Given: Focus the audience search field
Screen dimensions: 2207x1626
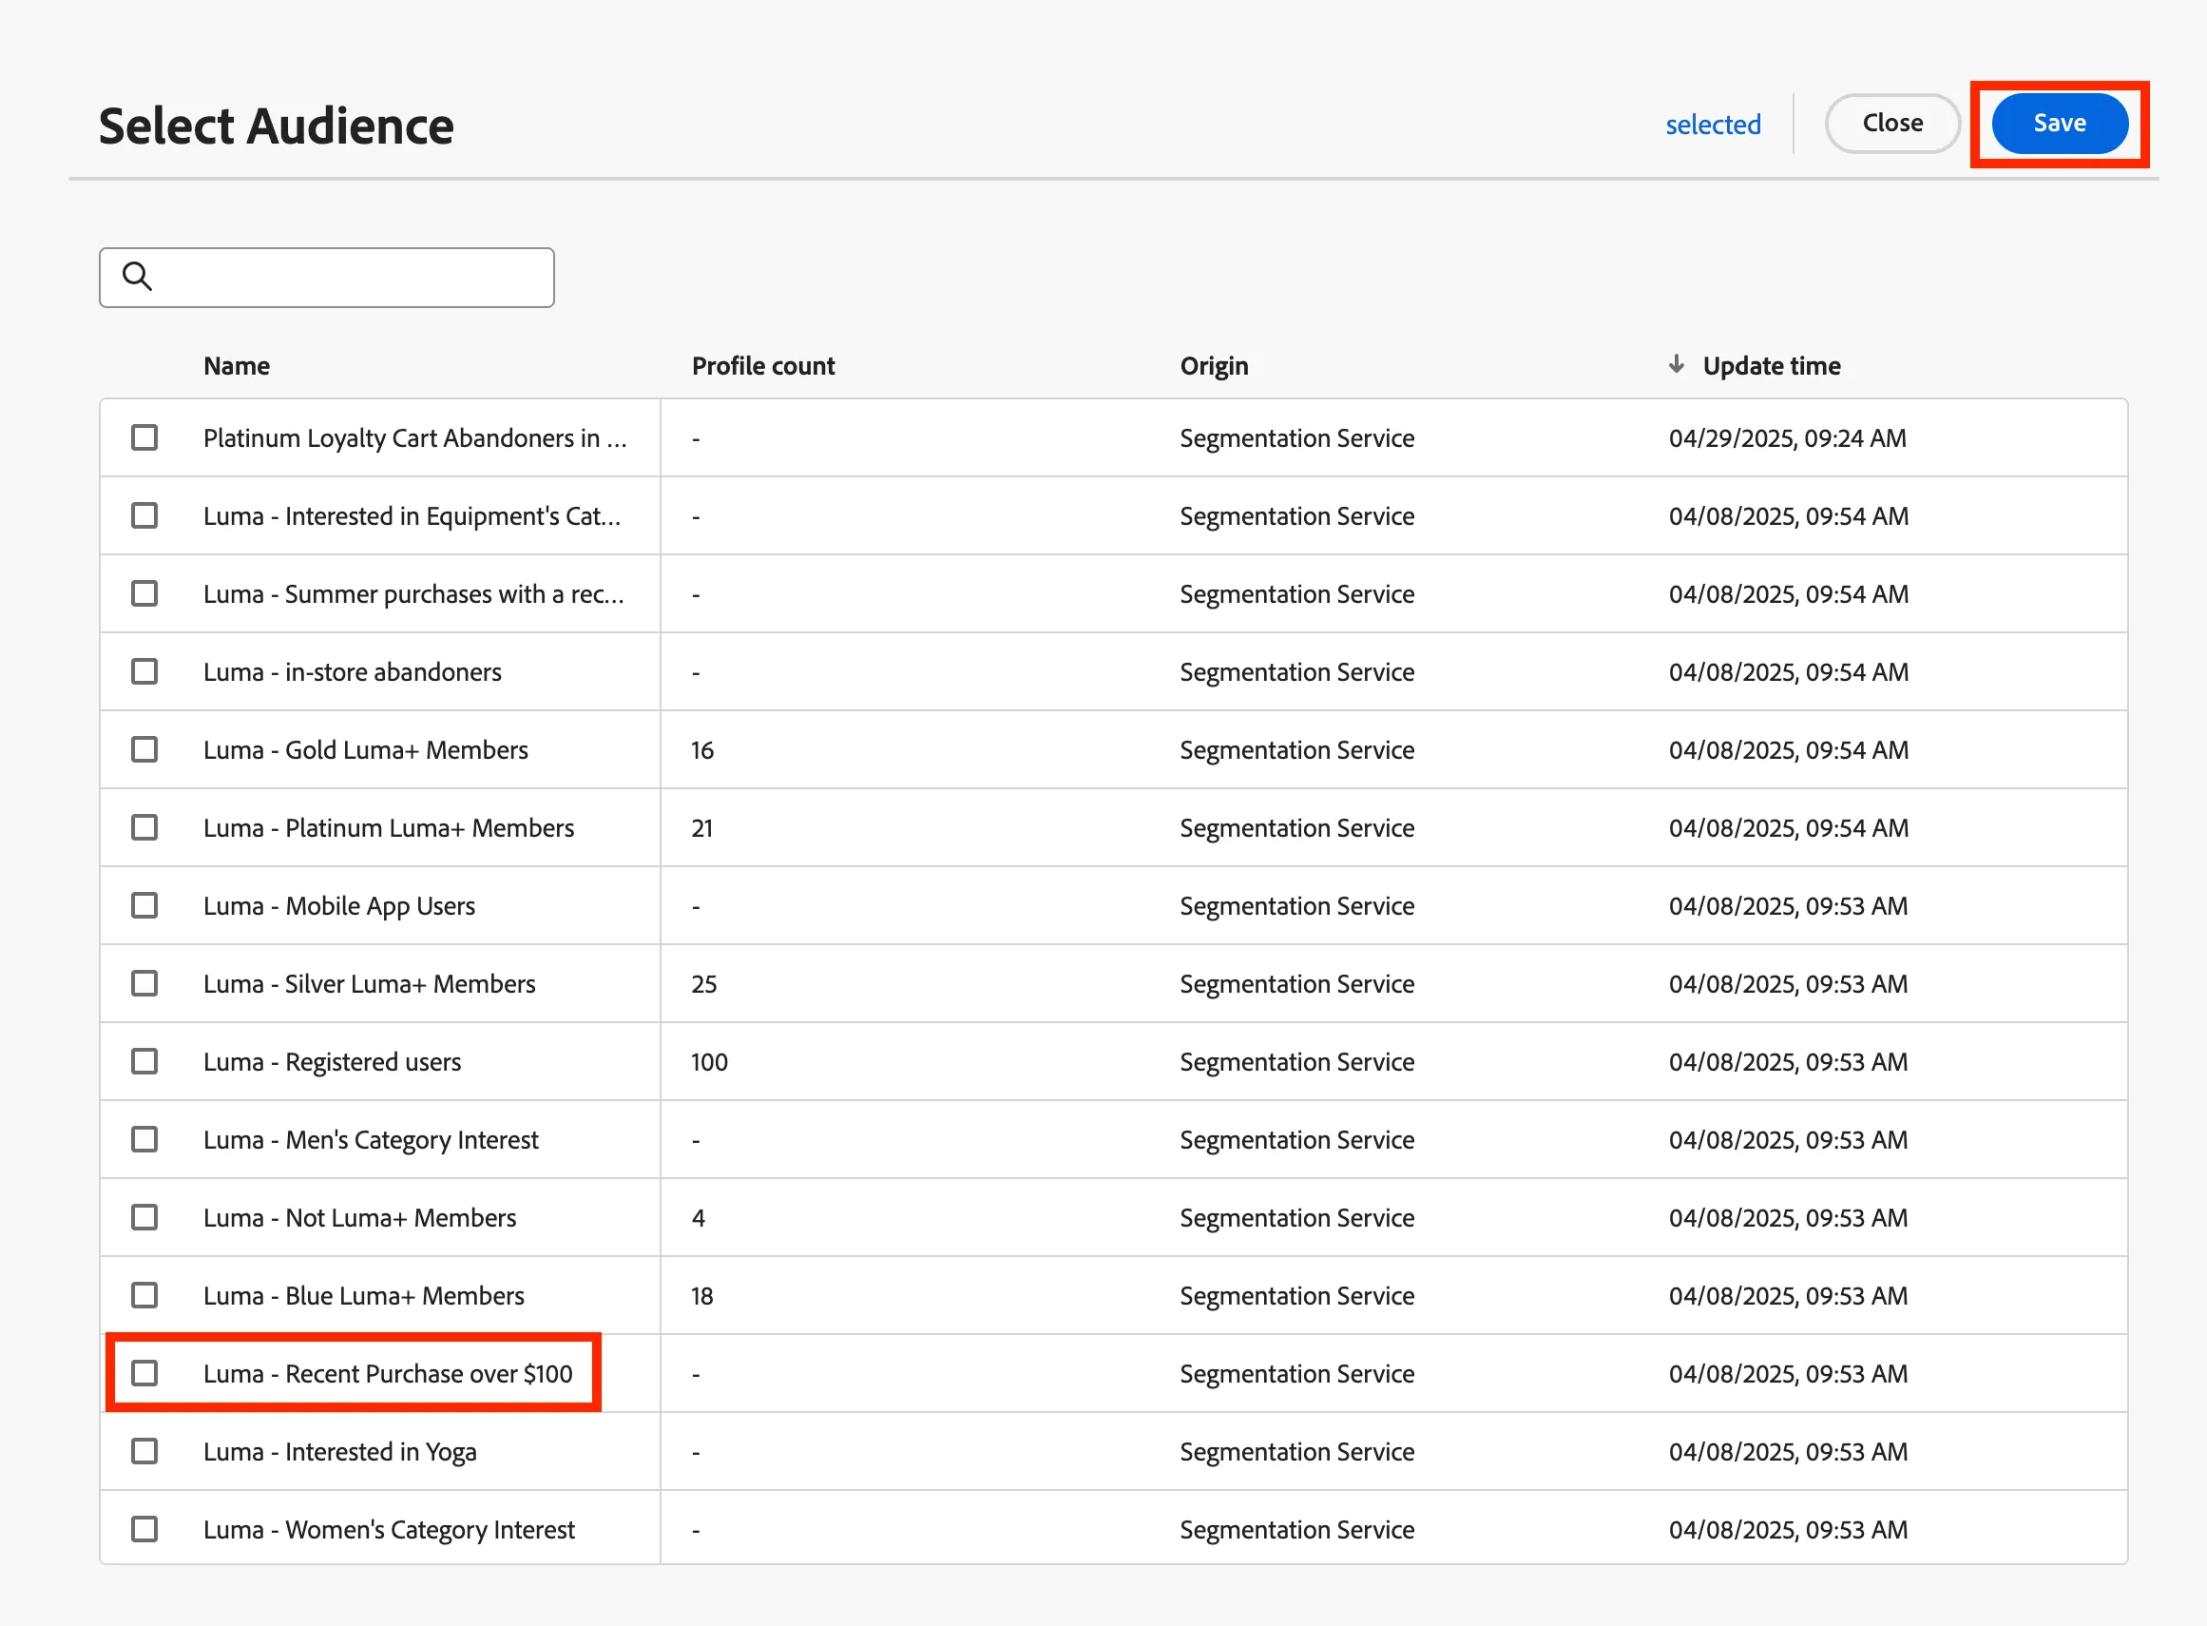Looking at the screenshot, I should click(x=327, y=278).
